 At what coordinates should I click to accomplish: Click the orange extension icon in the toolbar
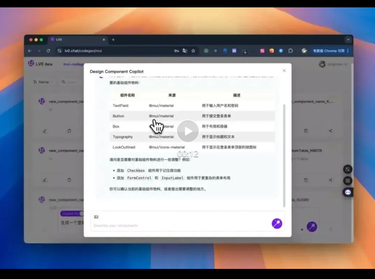(272, 51)
